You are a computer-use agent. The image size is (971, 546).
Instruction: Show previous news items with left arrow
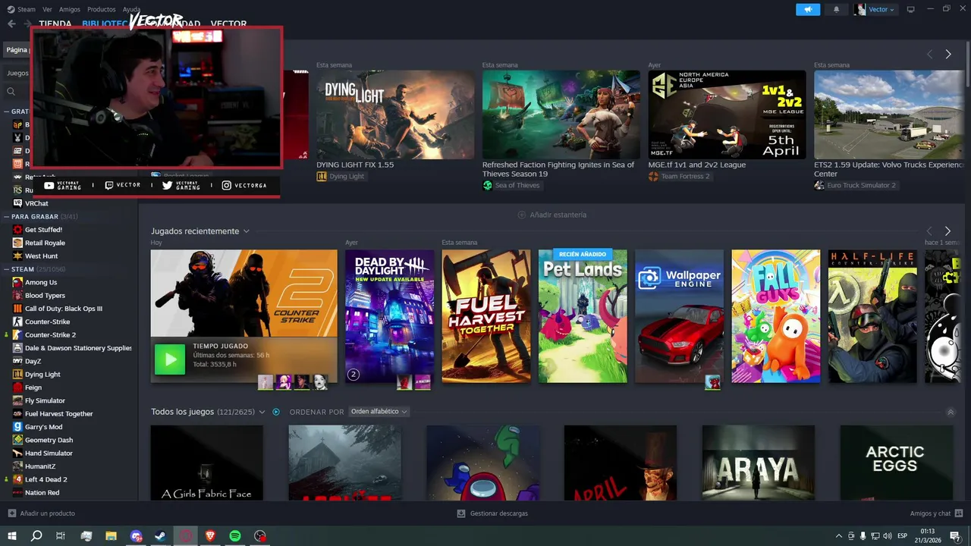point(929,55)
